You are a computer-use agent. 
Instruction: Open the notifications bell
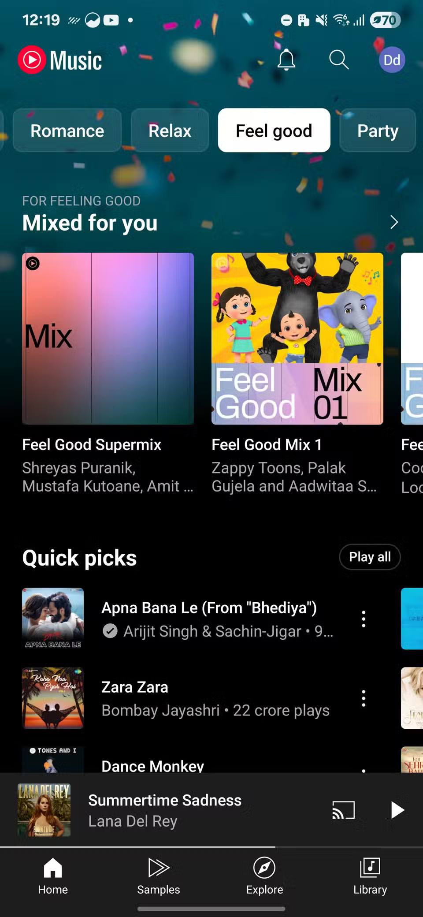point(286,60)
